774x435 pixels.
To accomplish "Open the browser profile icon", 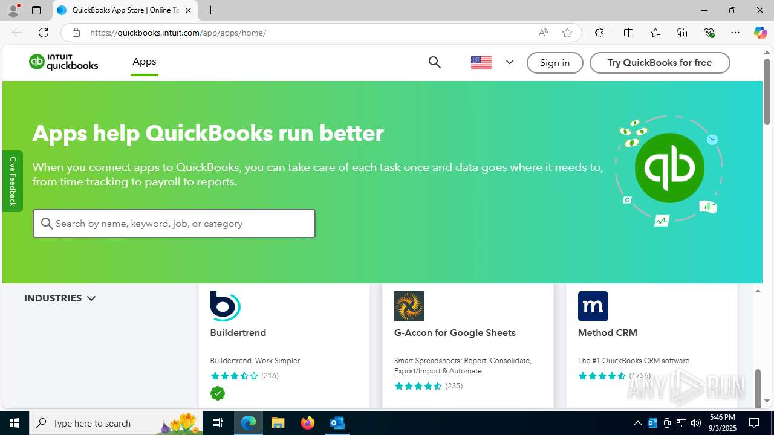I will point(13,10).
